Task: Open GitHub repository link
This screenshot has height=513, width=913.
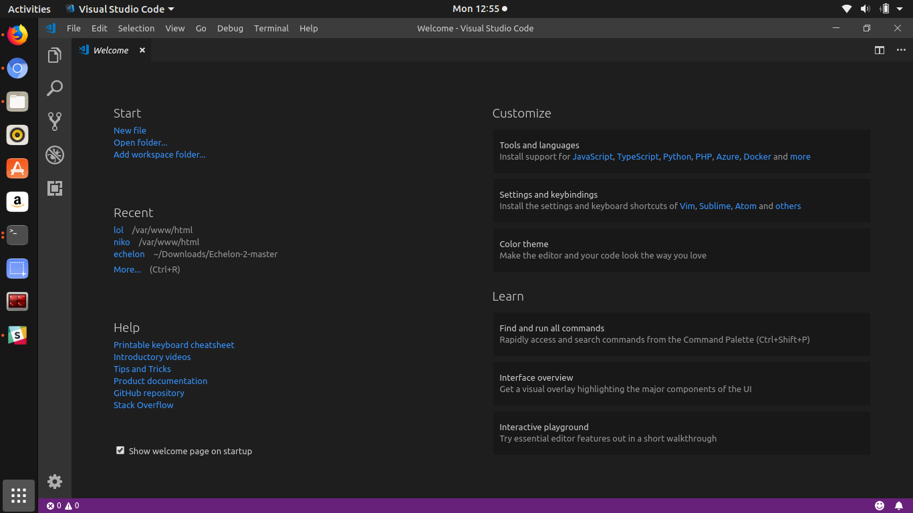Action: (149, 393)
